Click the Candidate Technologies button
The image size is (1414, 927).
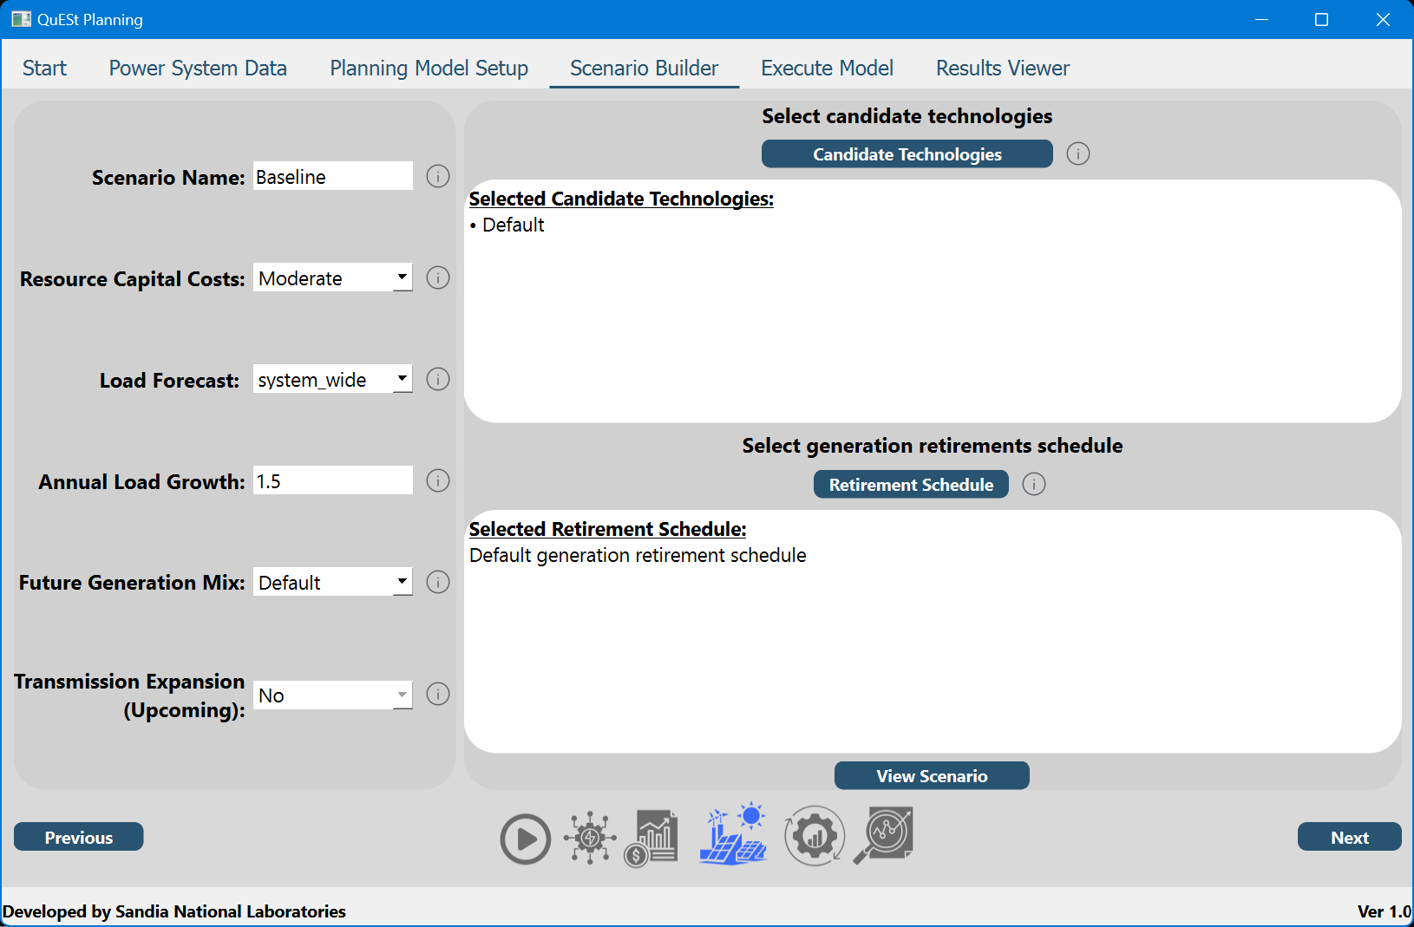point(907,154)
